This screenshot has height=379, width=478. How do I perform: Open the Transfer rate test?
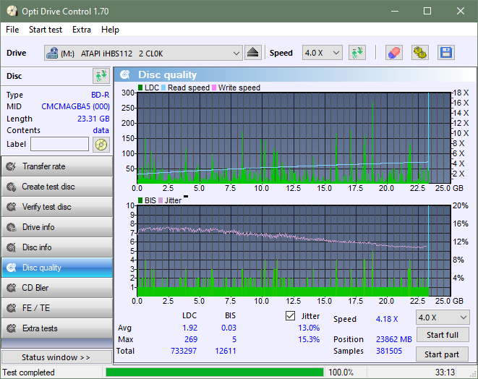56,166
